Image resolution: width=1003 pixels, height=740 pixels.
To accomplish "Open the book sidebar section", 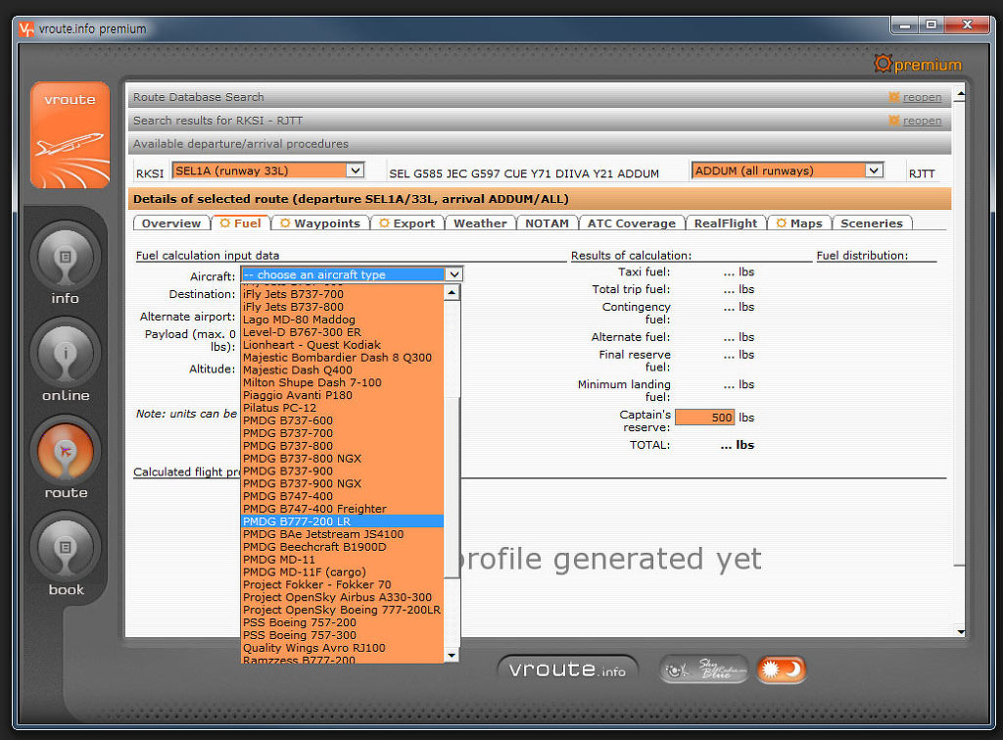I will tap(66, 548).
